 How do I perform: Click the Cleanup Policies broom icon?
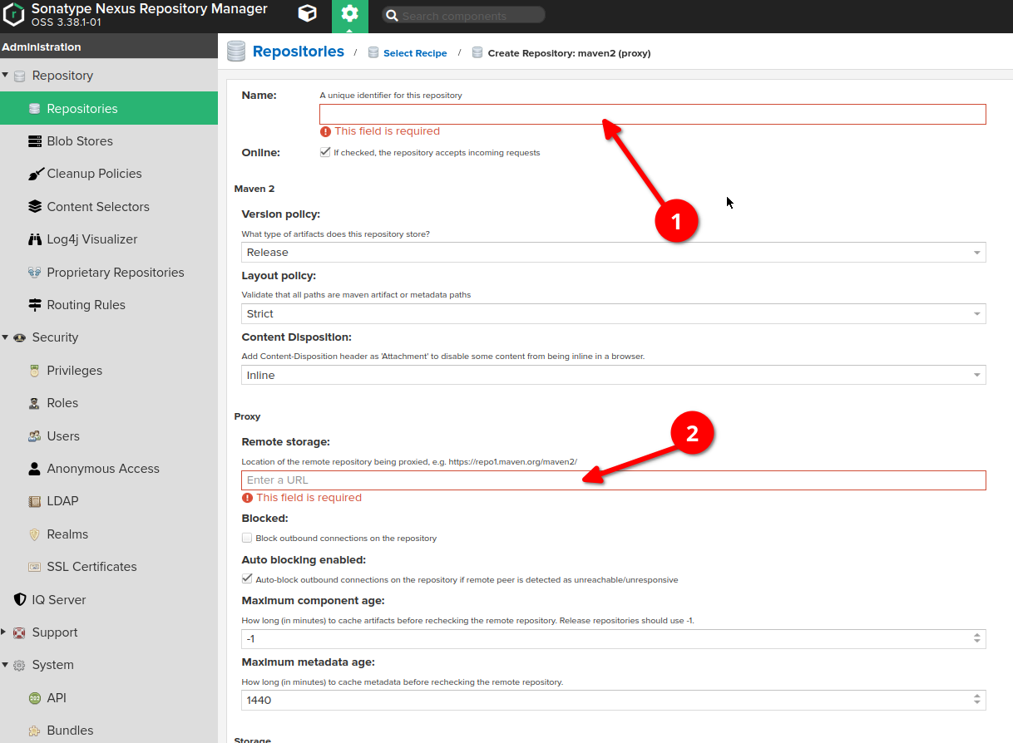[x=34, y=174]
